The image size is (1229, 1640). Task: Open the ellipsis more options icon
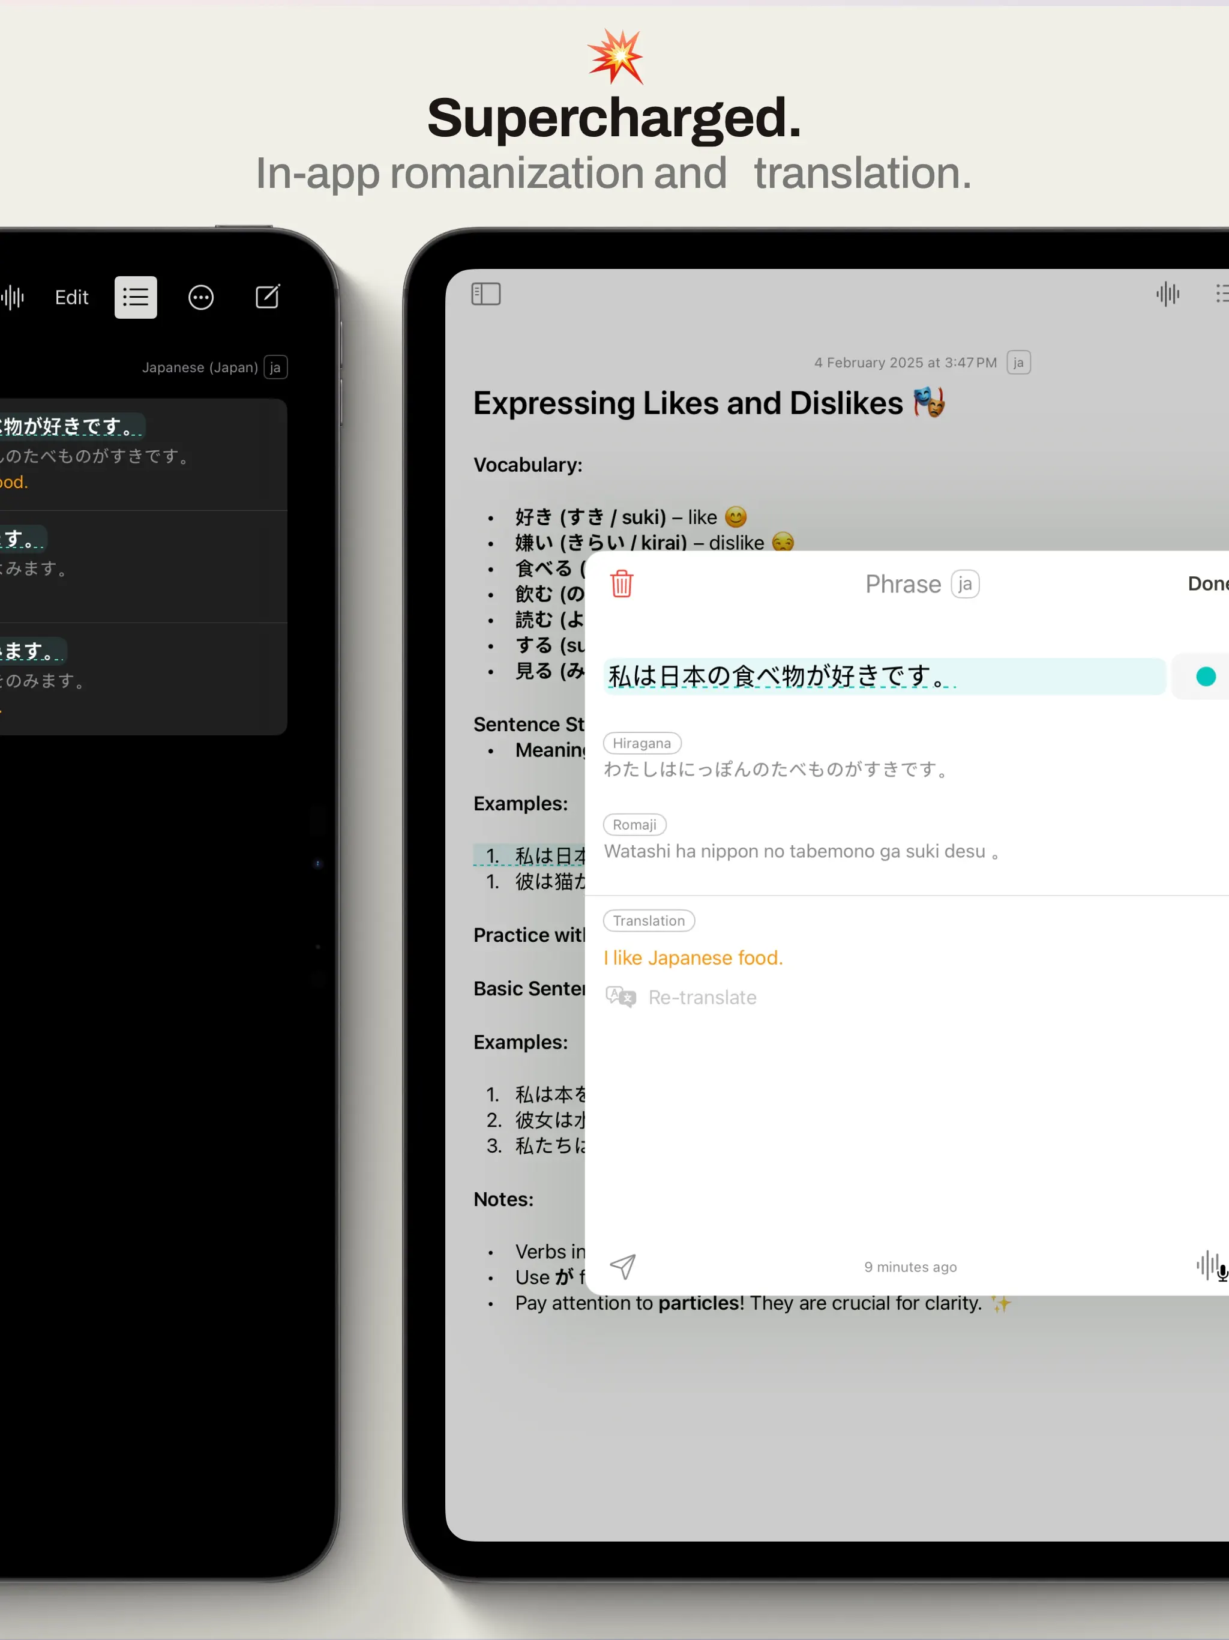coord(201,297)
